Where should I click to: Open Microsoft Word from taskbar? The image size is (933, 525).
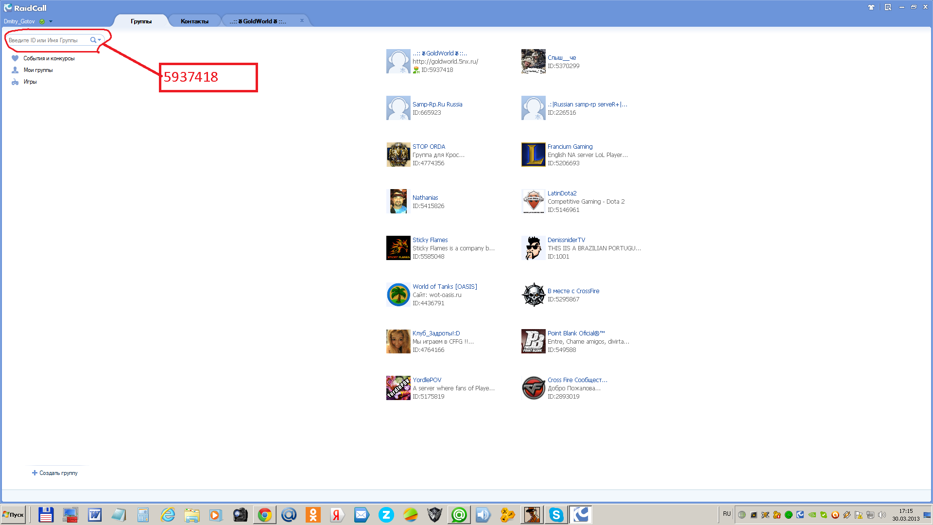coord(95,515)
